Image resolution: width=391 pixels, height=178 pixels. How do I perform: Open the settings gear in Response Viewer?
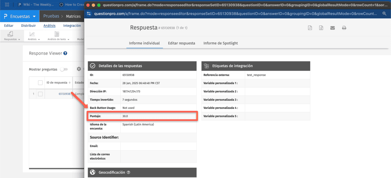tap(79, 69)
